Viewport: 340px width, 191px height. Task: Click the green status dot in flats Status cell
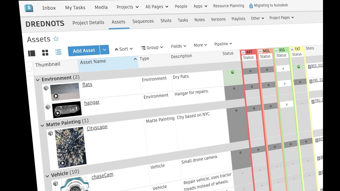[232, 72]
